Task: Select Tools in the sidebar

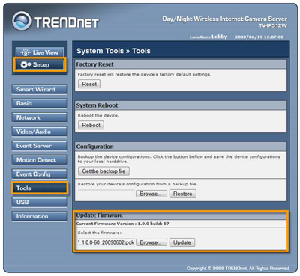Action: (40, 188)
